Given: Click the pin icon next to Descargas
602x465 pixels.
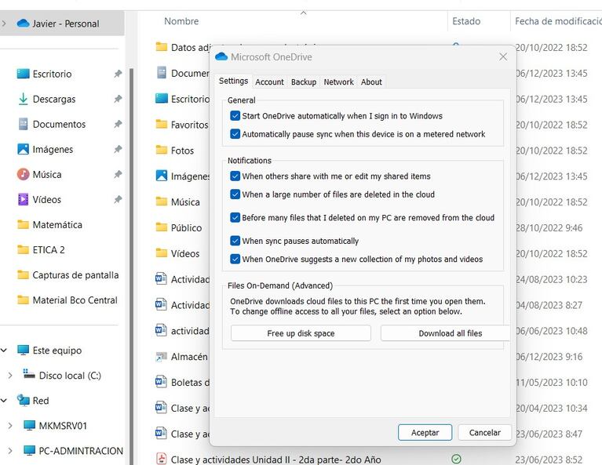Looking at the screenshot, I should point(118,99).
